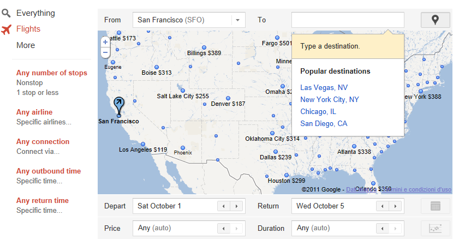
Task: Choose Las Vegas, NV as destination
Action: pyautogui.click(x=324, y=87)
